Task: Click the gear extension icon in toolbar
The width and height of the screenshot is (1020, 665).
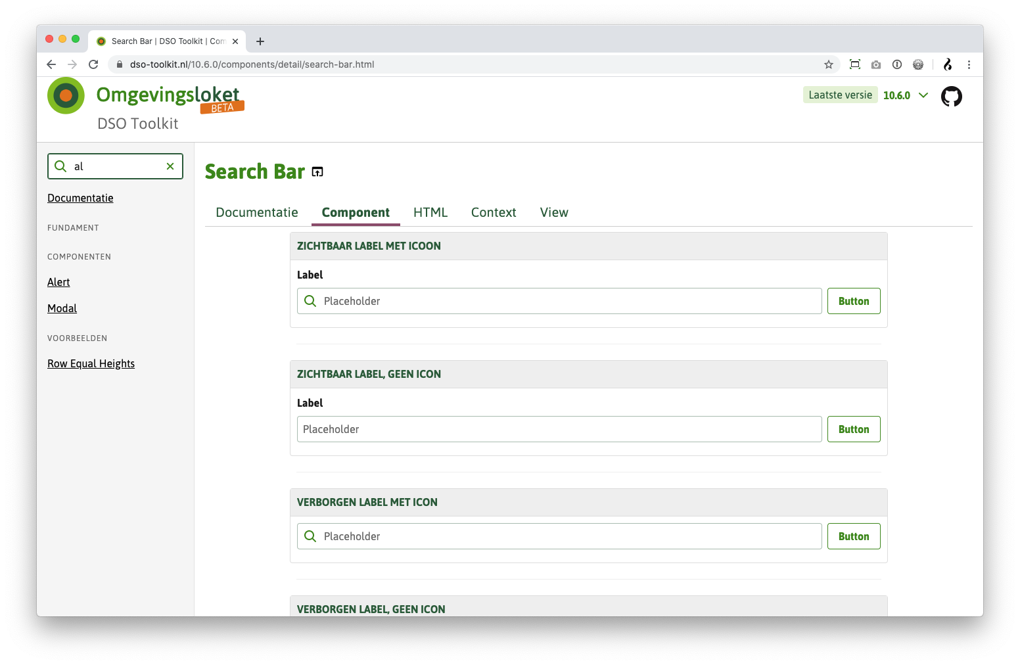Action: (x=918, y=64)
